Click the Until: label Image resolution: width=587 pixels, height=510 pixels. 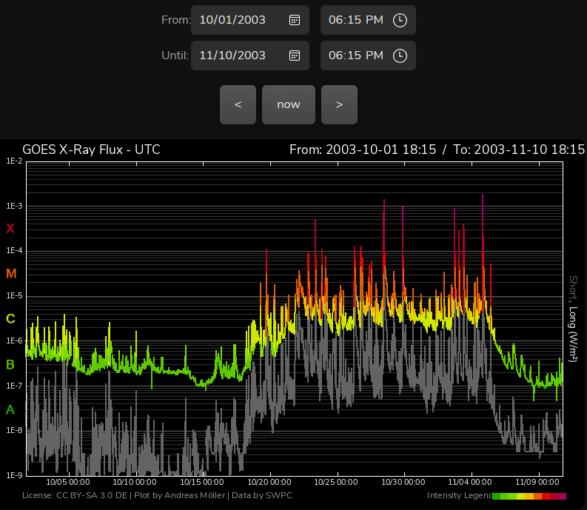[x=175, y=56]
